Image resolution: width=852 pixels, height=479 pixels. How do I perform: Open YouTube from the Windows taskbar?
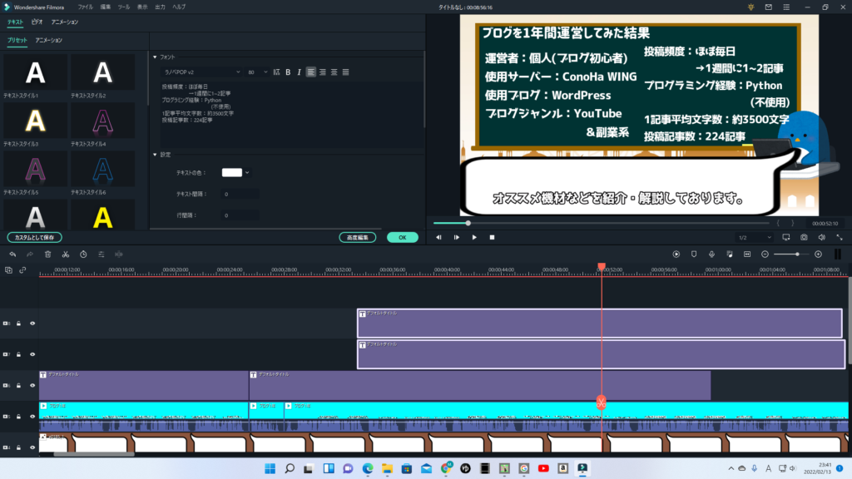pos(543,468)
